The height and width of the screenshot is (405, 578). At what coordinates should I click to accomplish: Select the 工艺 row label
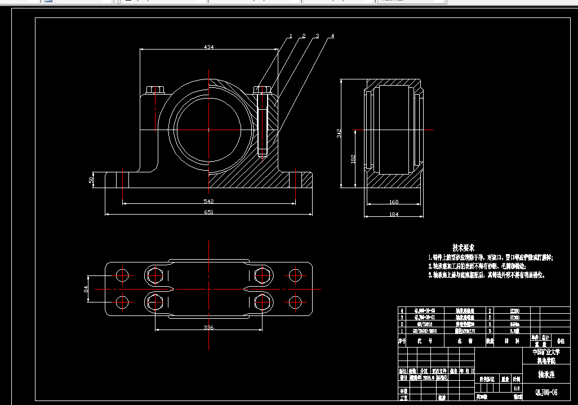tap(403, 398)
